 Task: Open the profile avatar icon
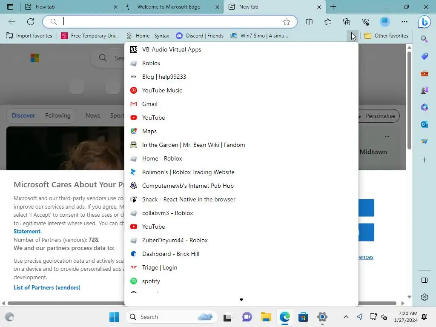(385, 22)
